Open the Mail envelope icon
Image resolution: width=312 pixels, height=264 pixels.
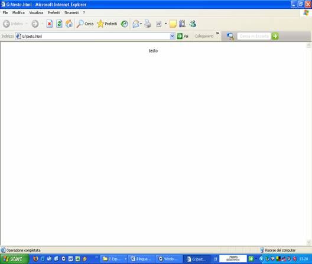coord(136,24)
